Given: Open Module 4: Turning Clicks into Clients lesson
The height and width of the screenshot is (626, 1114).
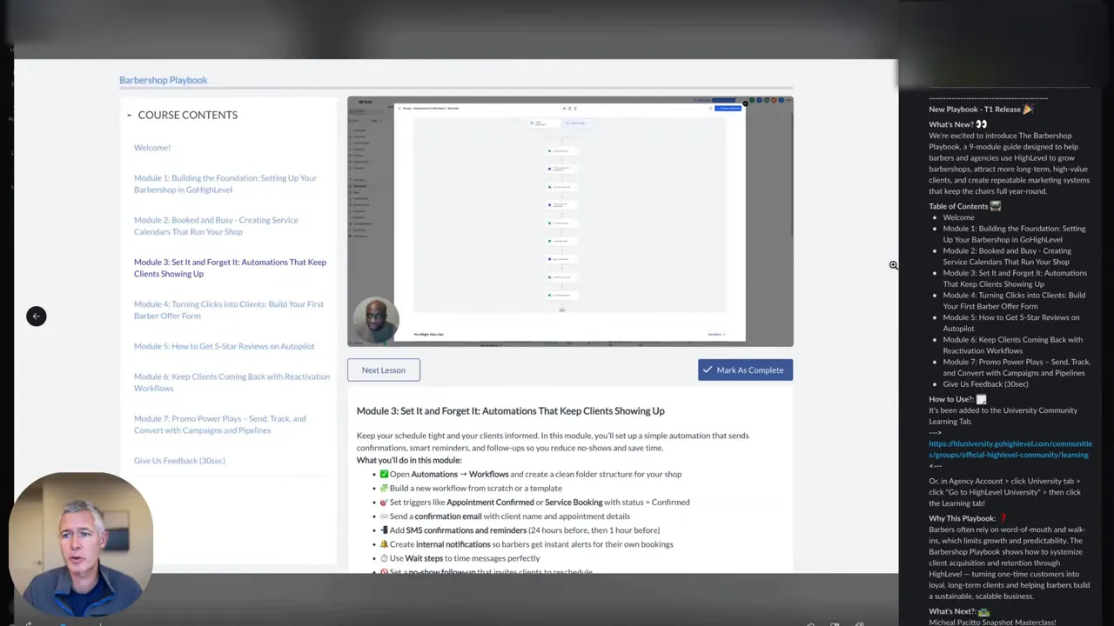Looking at the screenshot, I should click(x=229, y=310).
